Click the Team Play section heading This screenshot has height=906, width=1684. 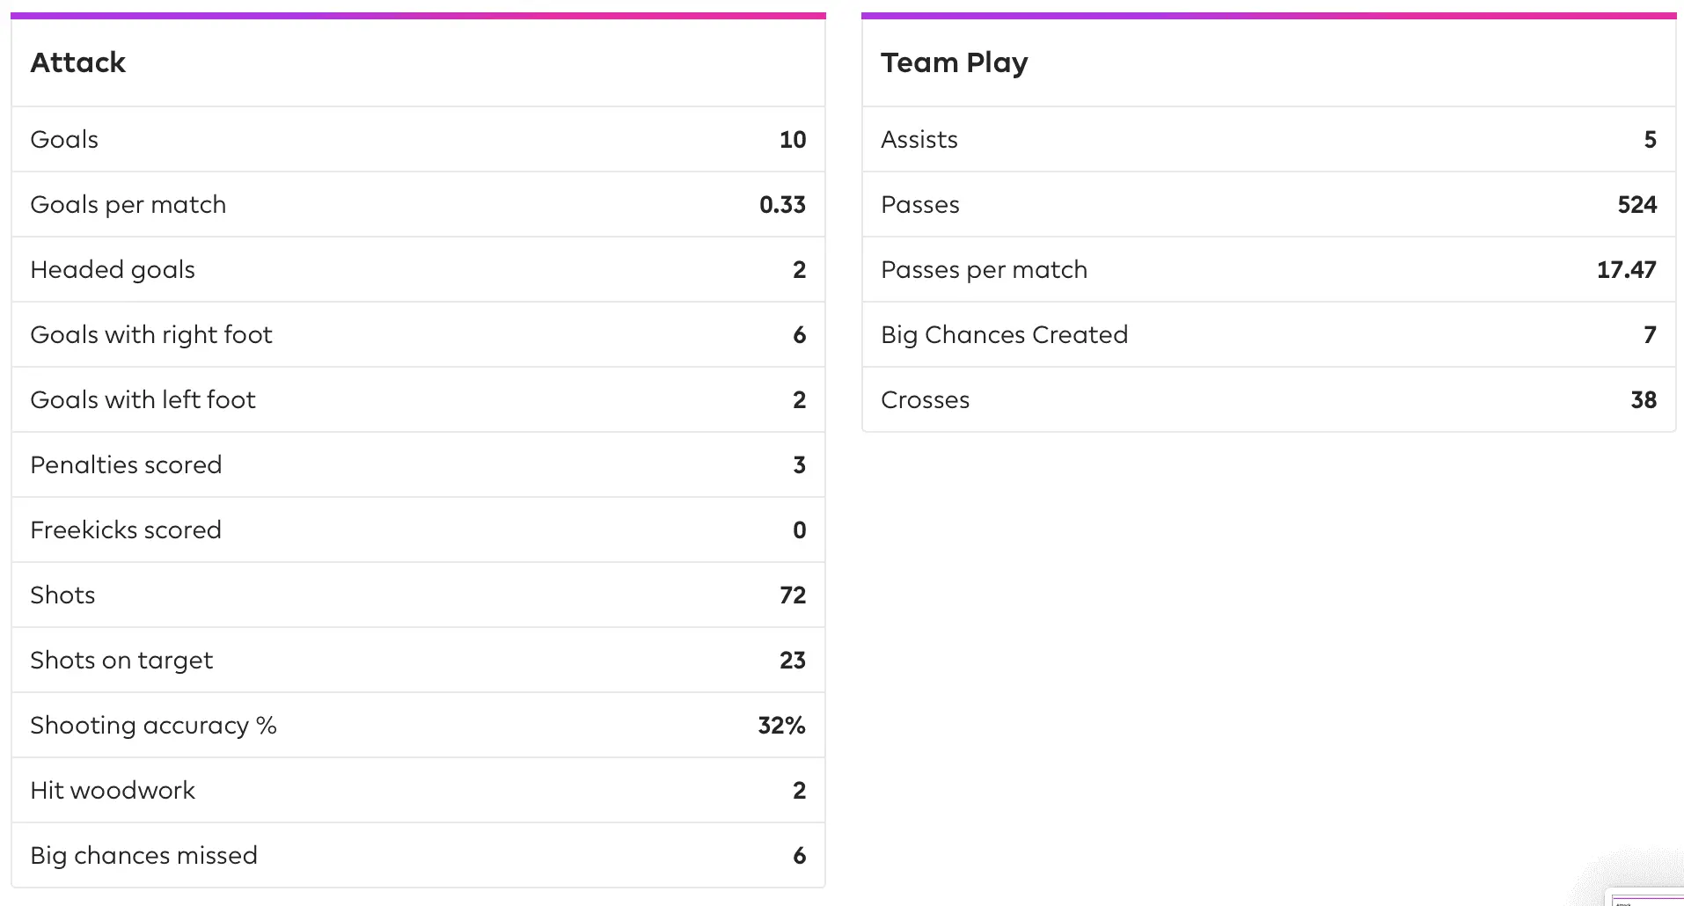tap(954, 62)
